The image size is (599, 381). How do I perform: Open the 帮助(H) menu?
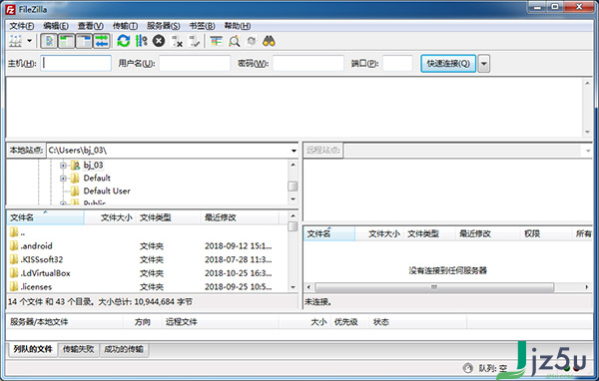[238, 26]
